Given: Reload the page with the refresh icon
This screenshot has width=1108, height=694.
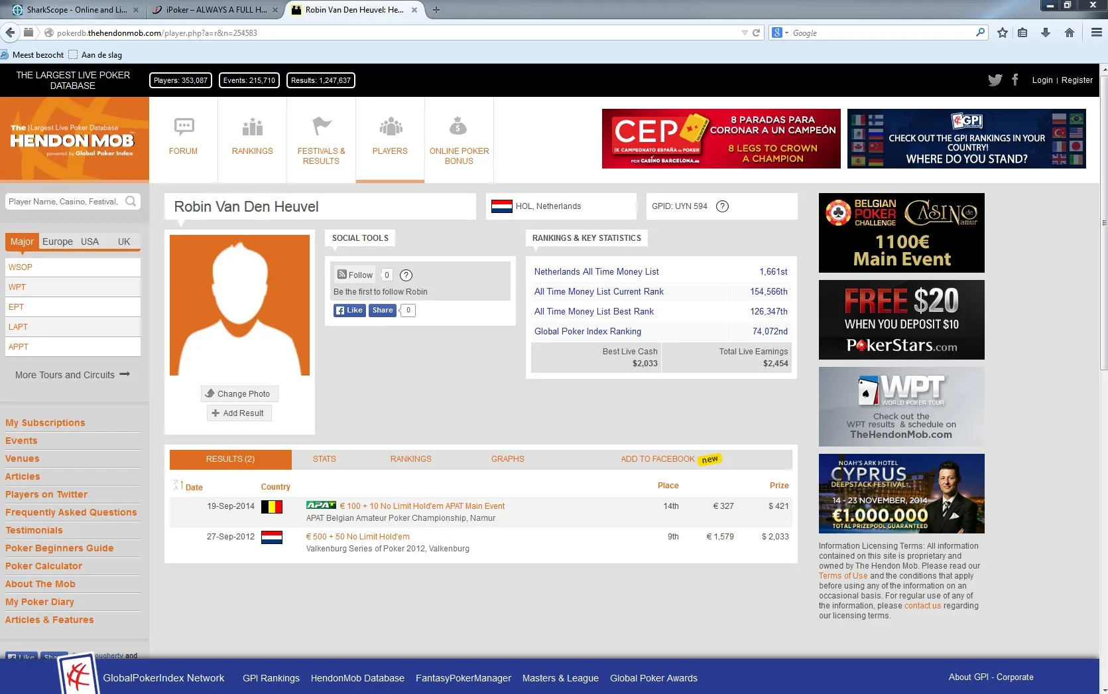Looking at the screenshot, I should point(756,33).
